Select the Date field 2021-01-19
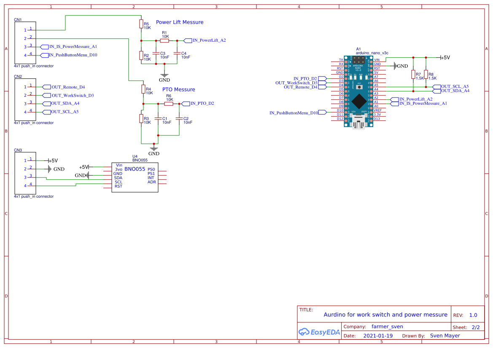Image resolution: width=493 pixels, height=348 pixels. (377, 335)
